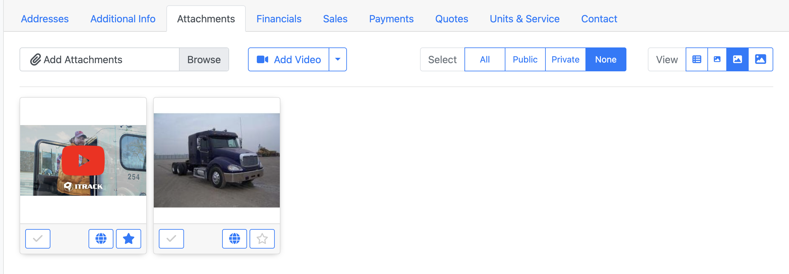Expand the Add Video dropdown arrow
The image size is (789, 274).
338,59
